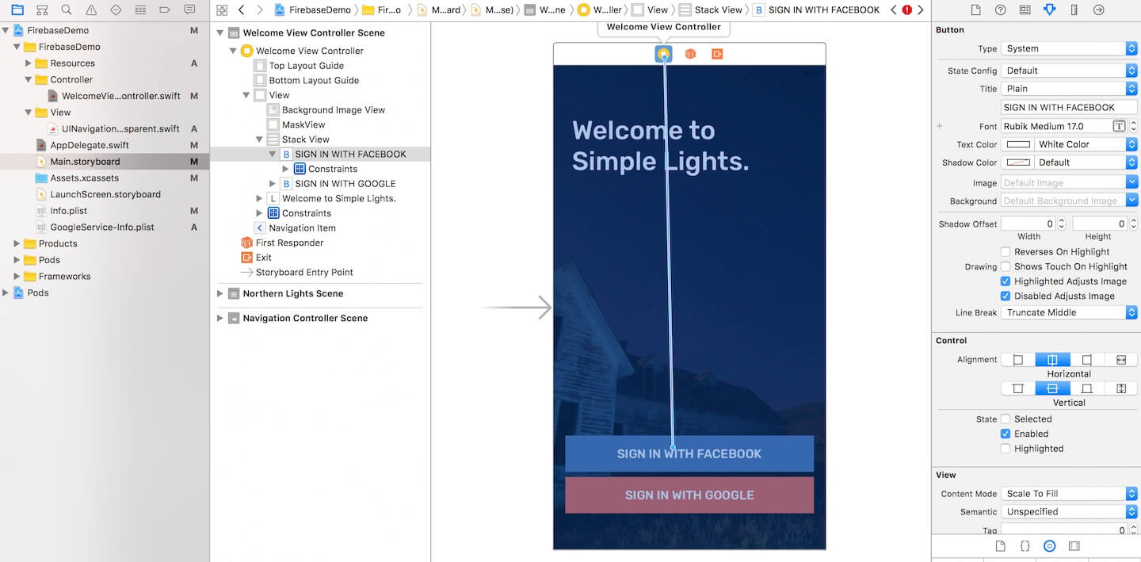Jump to the next issue arrow

921,10
